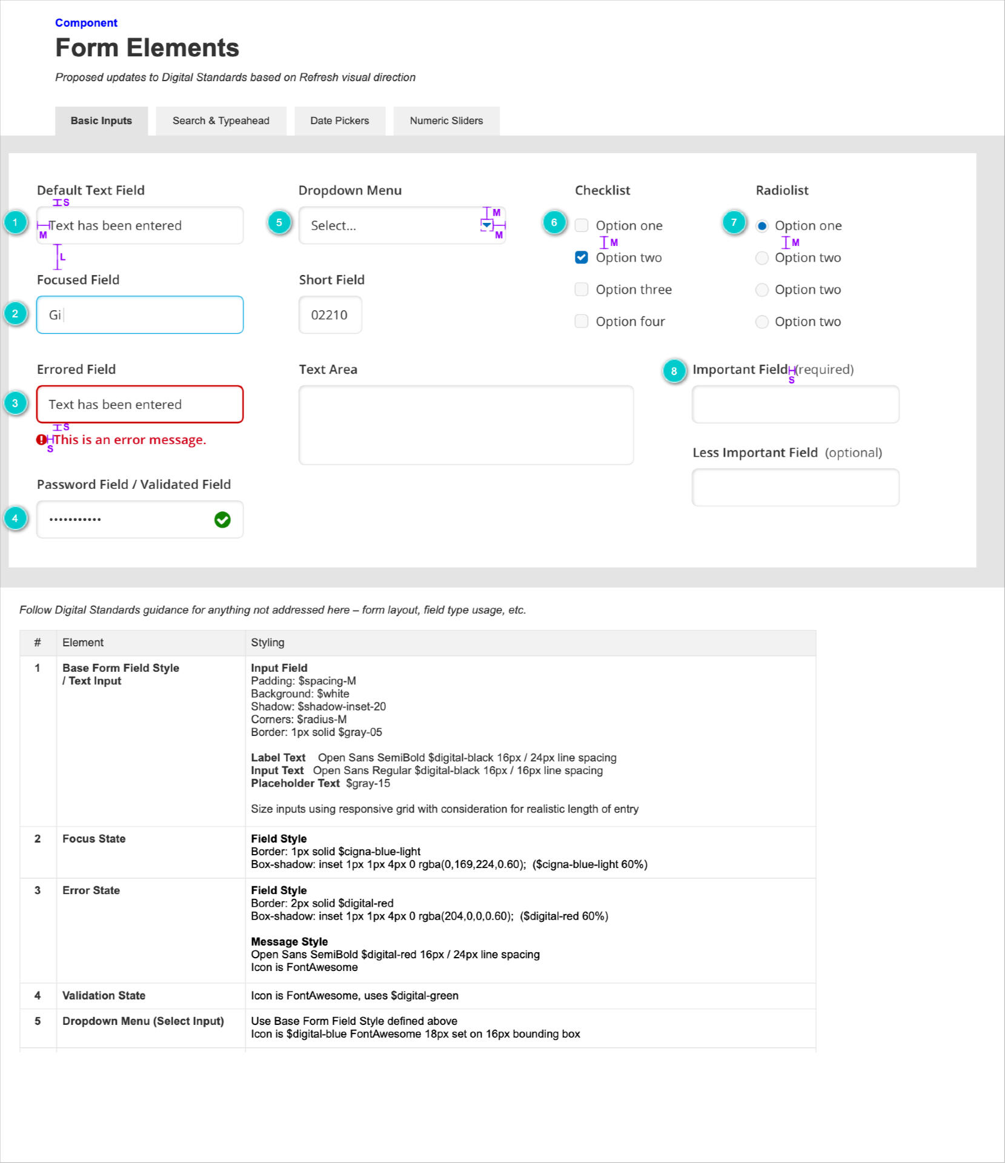The width and height of the screenshot is (1005, 1163).
Task: Click the blue dropdown caret icon
Action: click(487, 225)
